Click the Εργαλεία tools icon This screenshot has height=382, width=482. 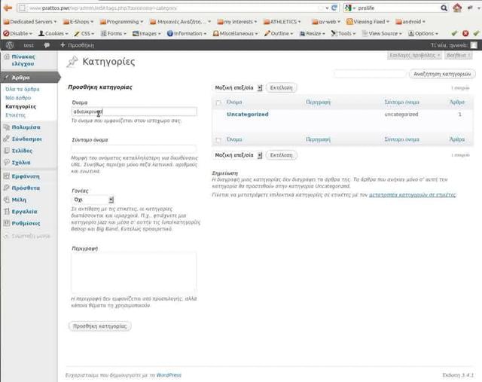click(7, 211)
